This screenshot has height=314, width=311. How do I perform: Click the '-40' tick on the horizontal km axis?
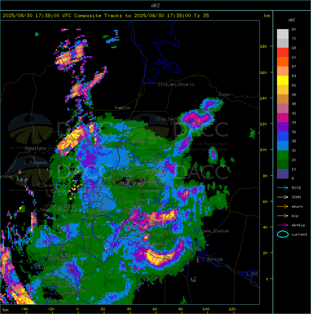coord(25,309)
